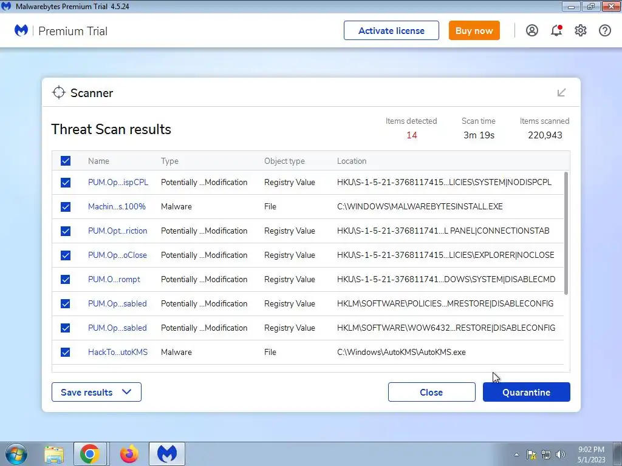
Task: Select the Malwarebytes taskbar icon
Action: click(x=167, y=454)
